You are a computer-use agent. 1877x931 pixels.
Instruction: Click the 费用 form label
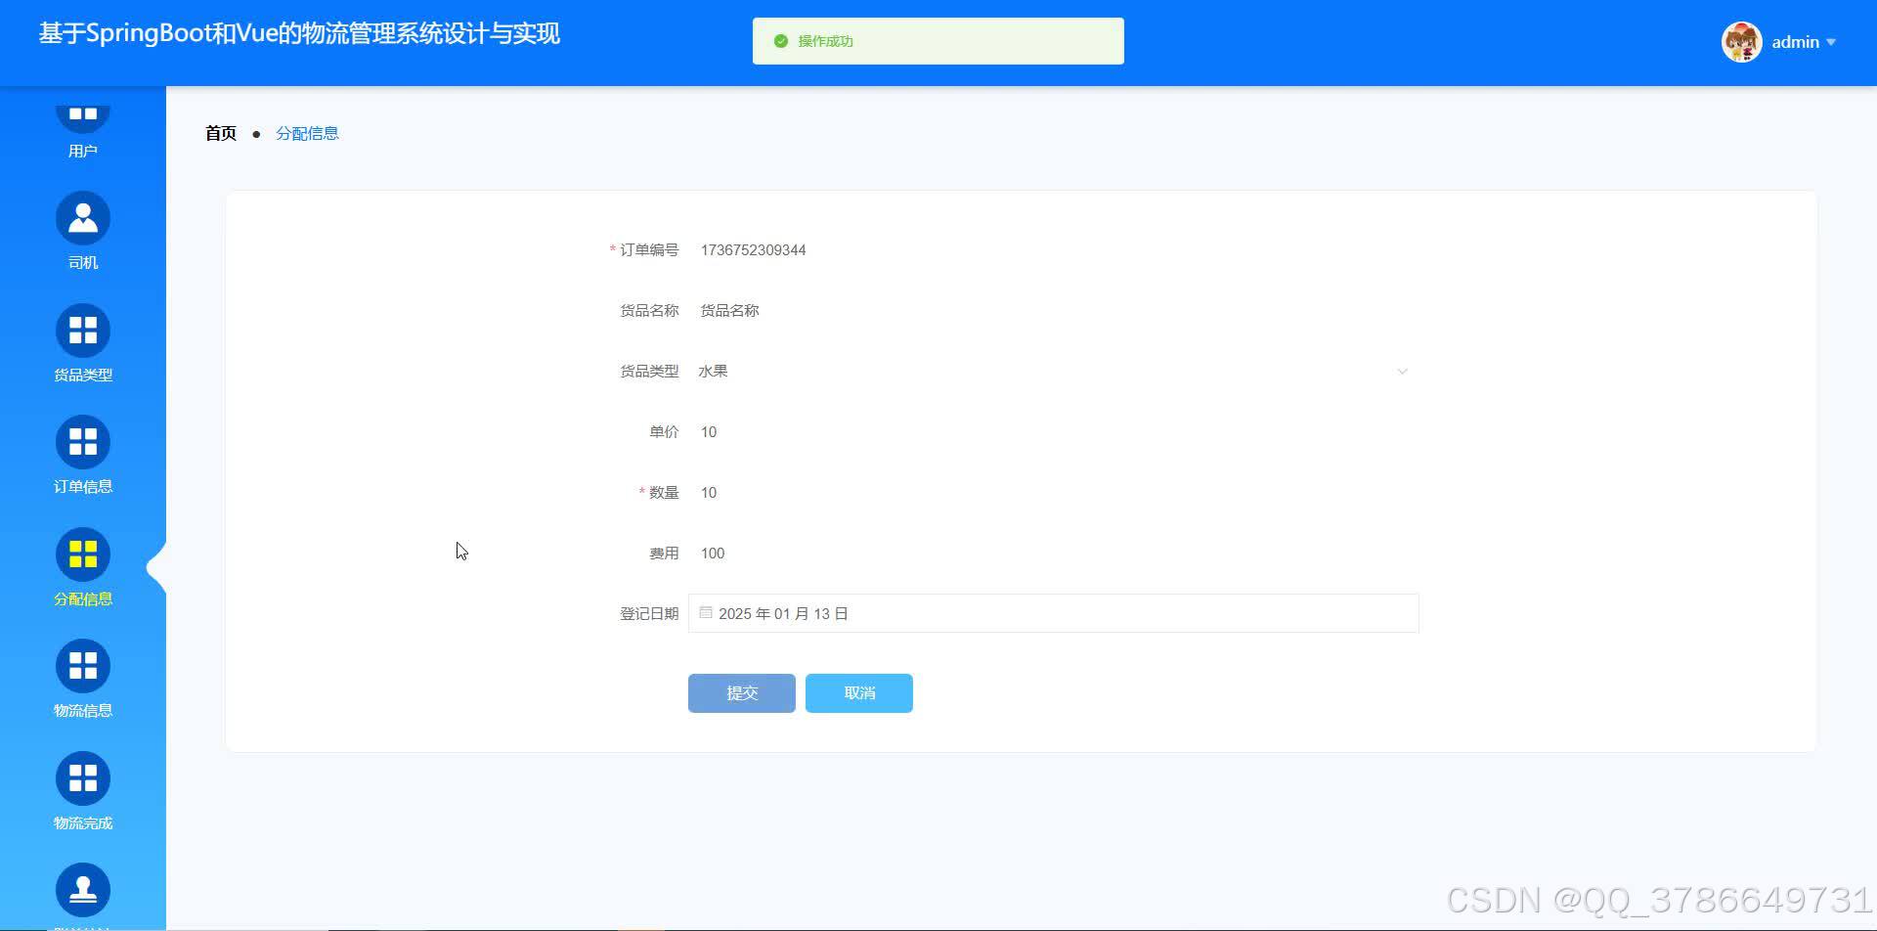[664, 554]
